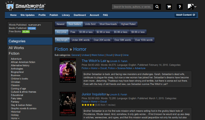
Task: Select Historical category
Action: [16, 112]
